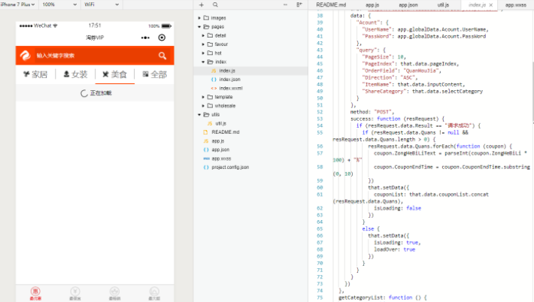Close the index.js editor tab
The width and height of the screenshot is (534, 302).
pyautogui.click(x=490, y=5)
